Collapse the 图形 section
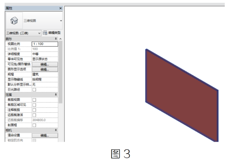 click(56, 39)
